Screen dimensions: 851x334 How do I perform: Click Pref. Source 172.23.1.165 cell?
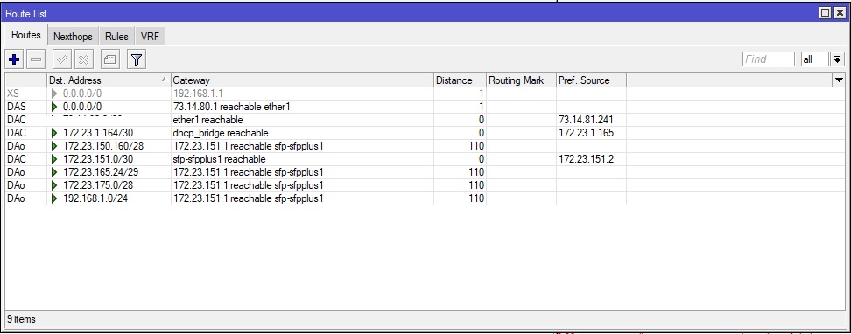pos(591,133)
